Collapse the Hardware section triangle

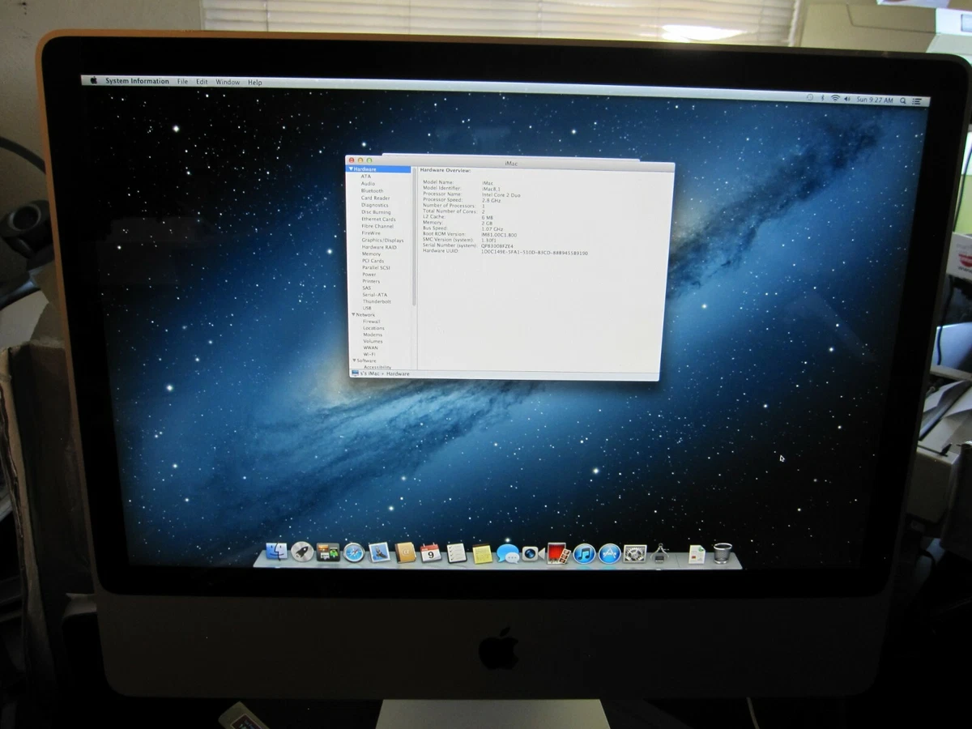(351, 169)
